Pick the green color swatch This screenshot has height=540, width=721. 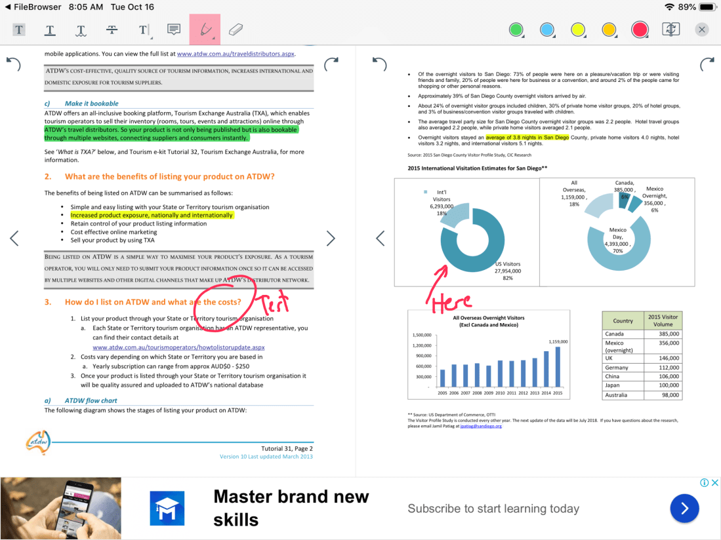516,29
